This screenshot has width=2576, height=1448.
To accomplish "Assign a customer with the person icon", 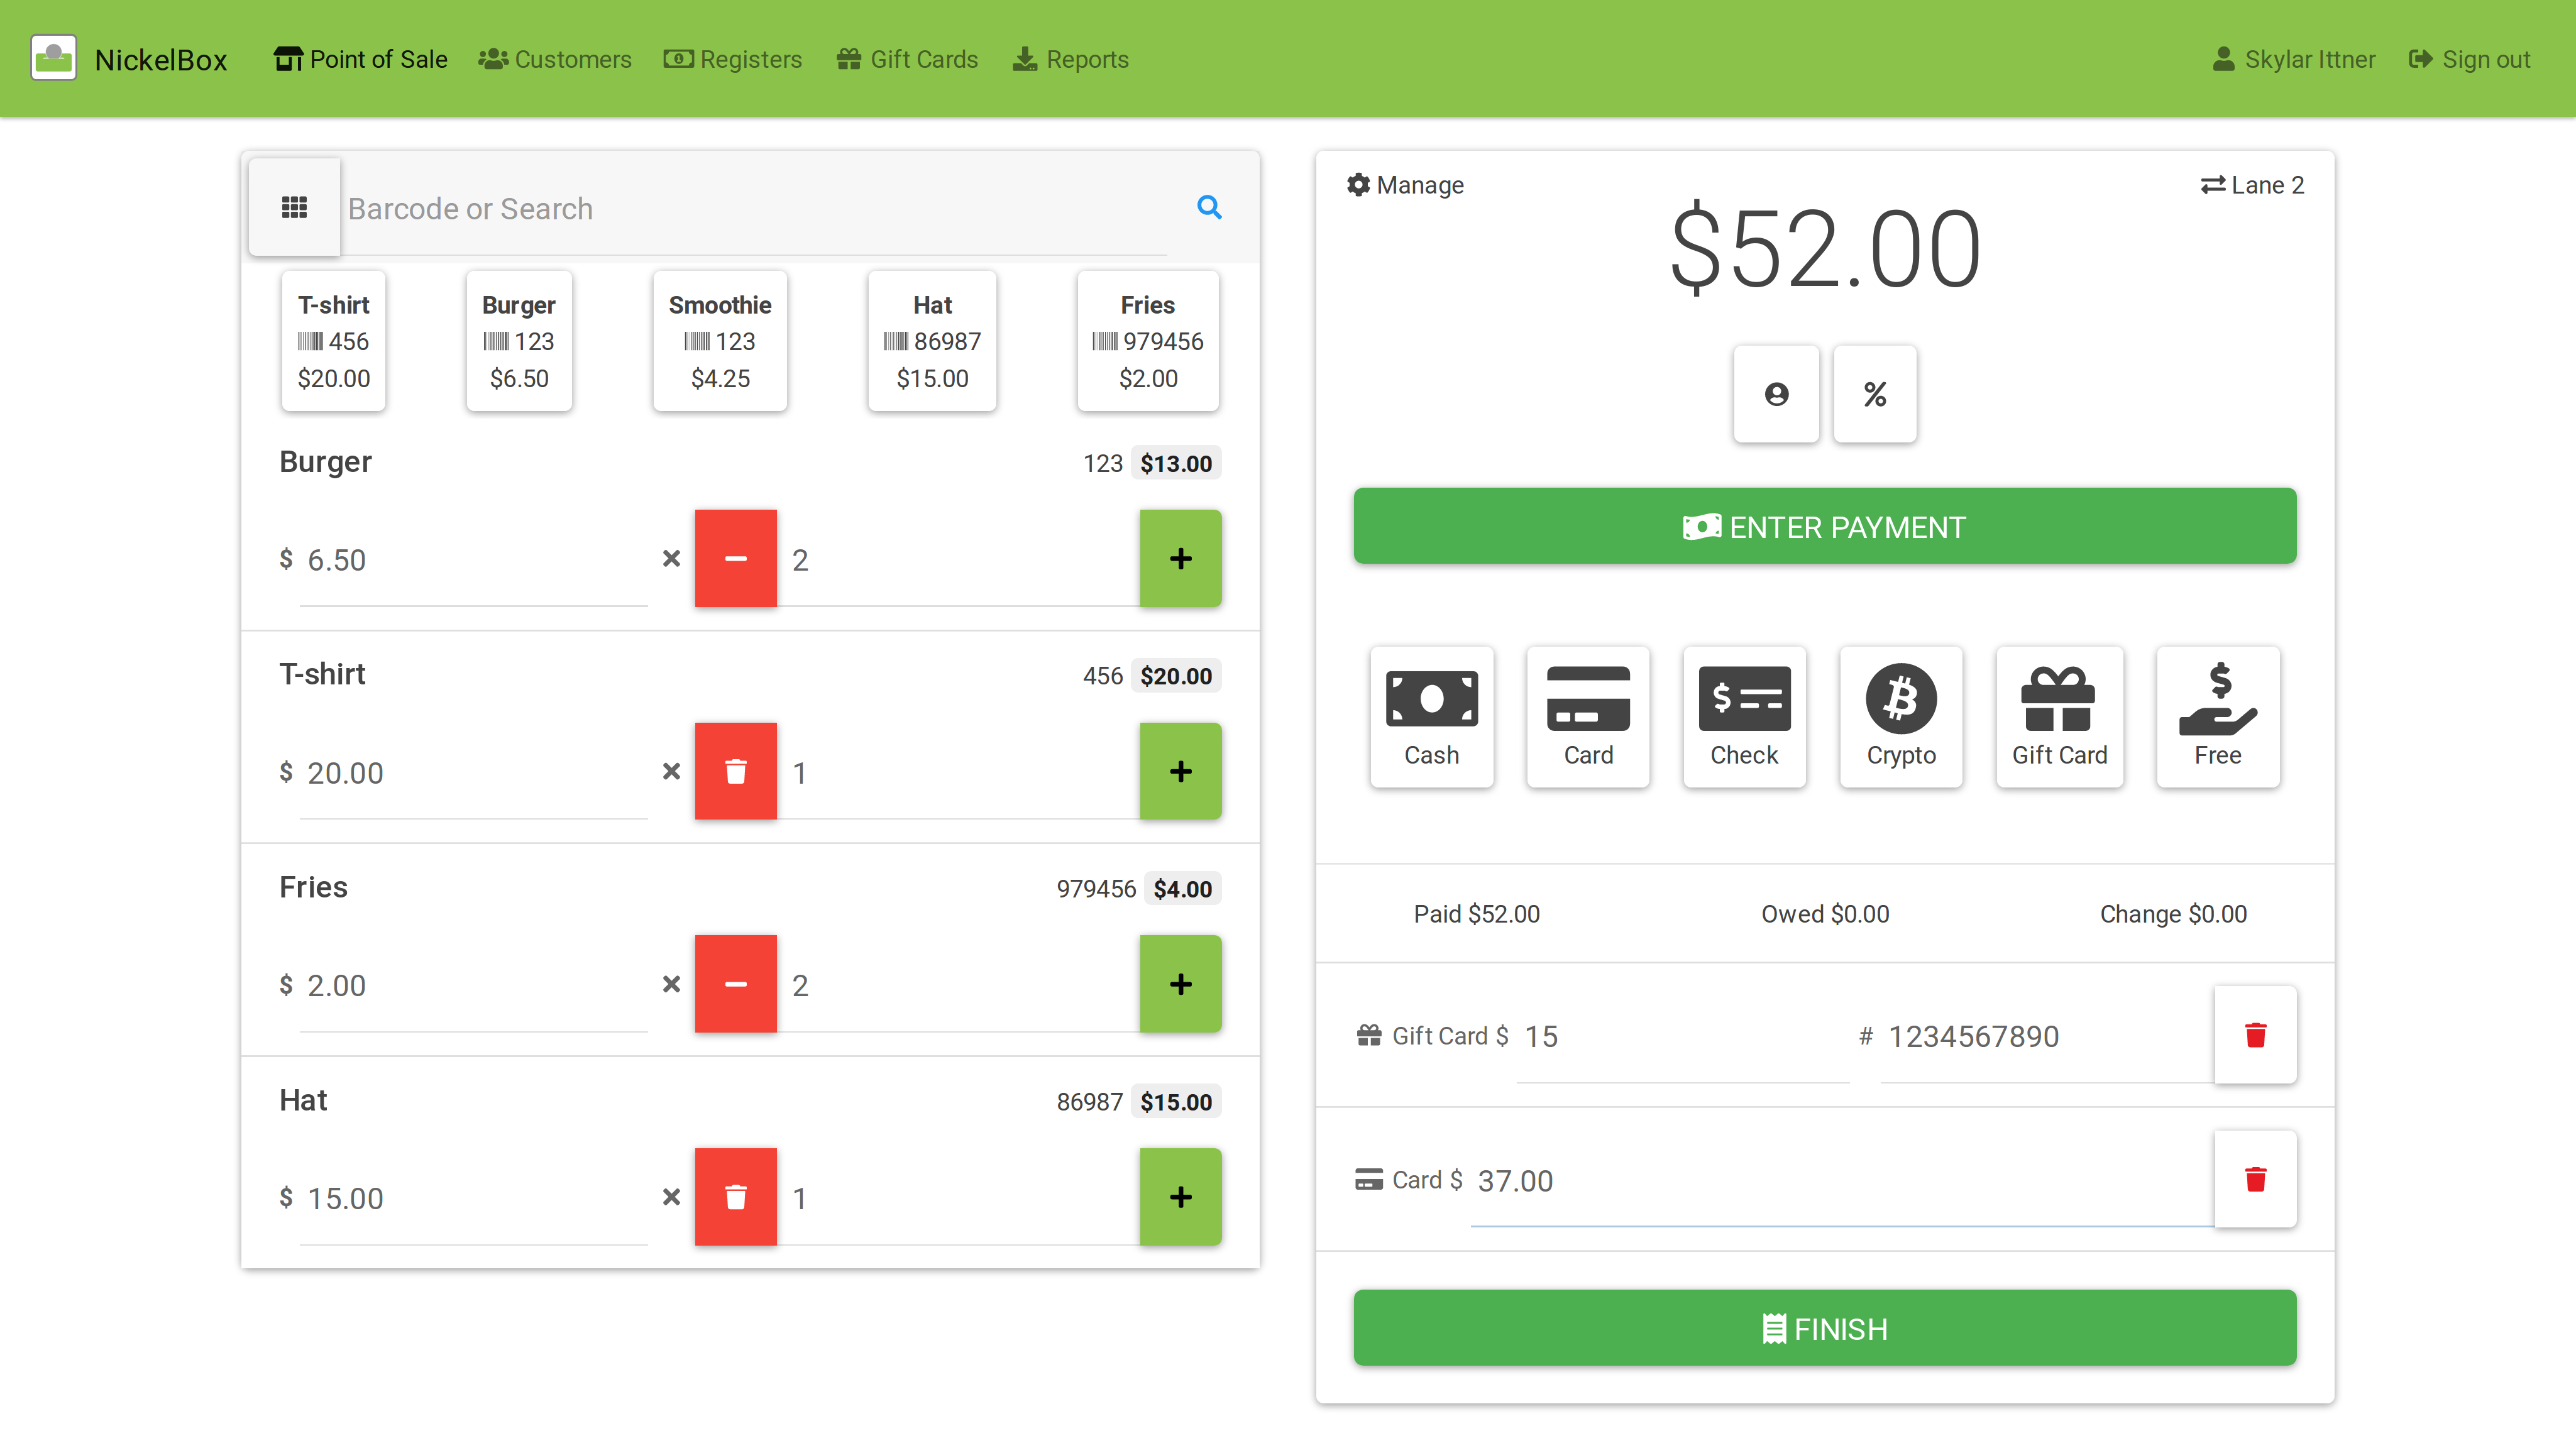I will coord(1776,394).
